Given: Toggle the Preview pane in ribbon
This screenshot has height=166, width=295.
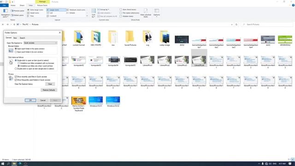Looking at the screenshot, I should click(x=18, y=11).
